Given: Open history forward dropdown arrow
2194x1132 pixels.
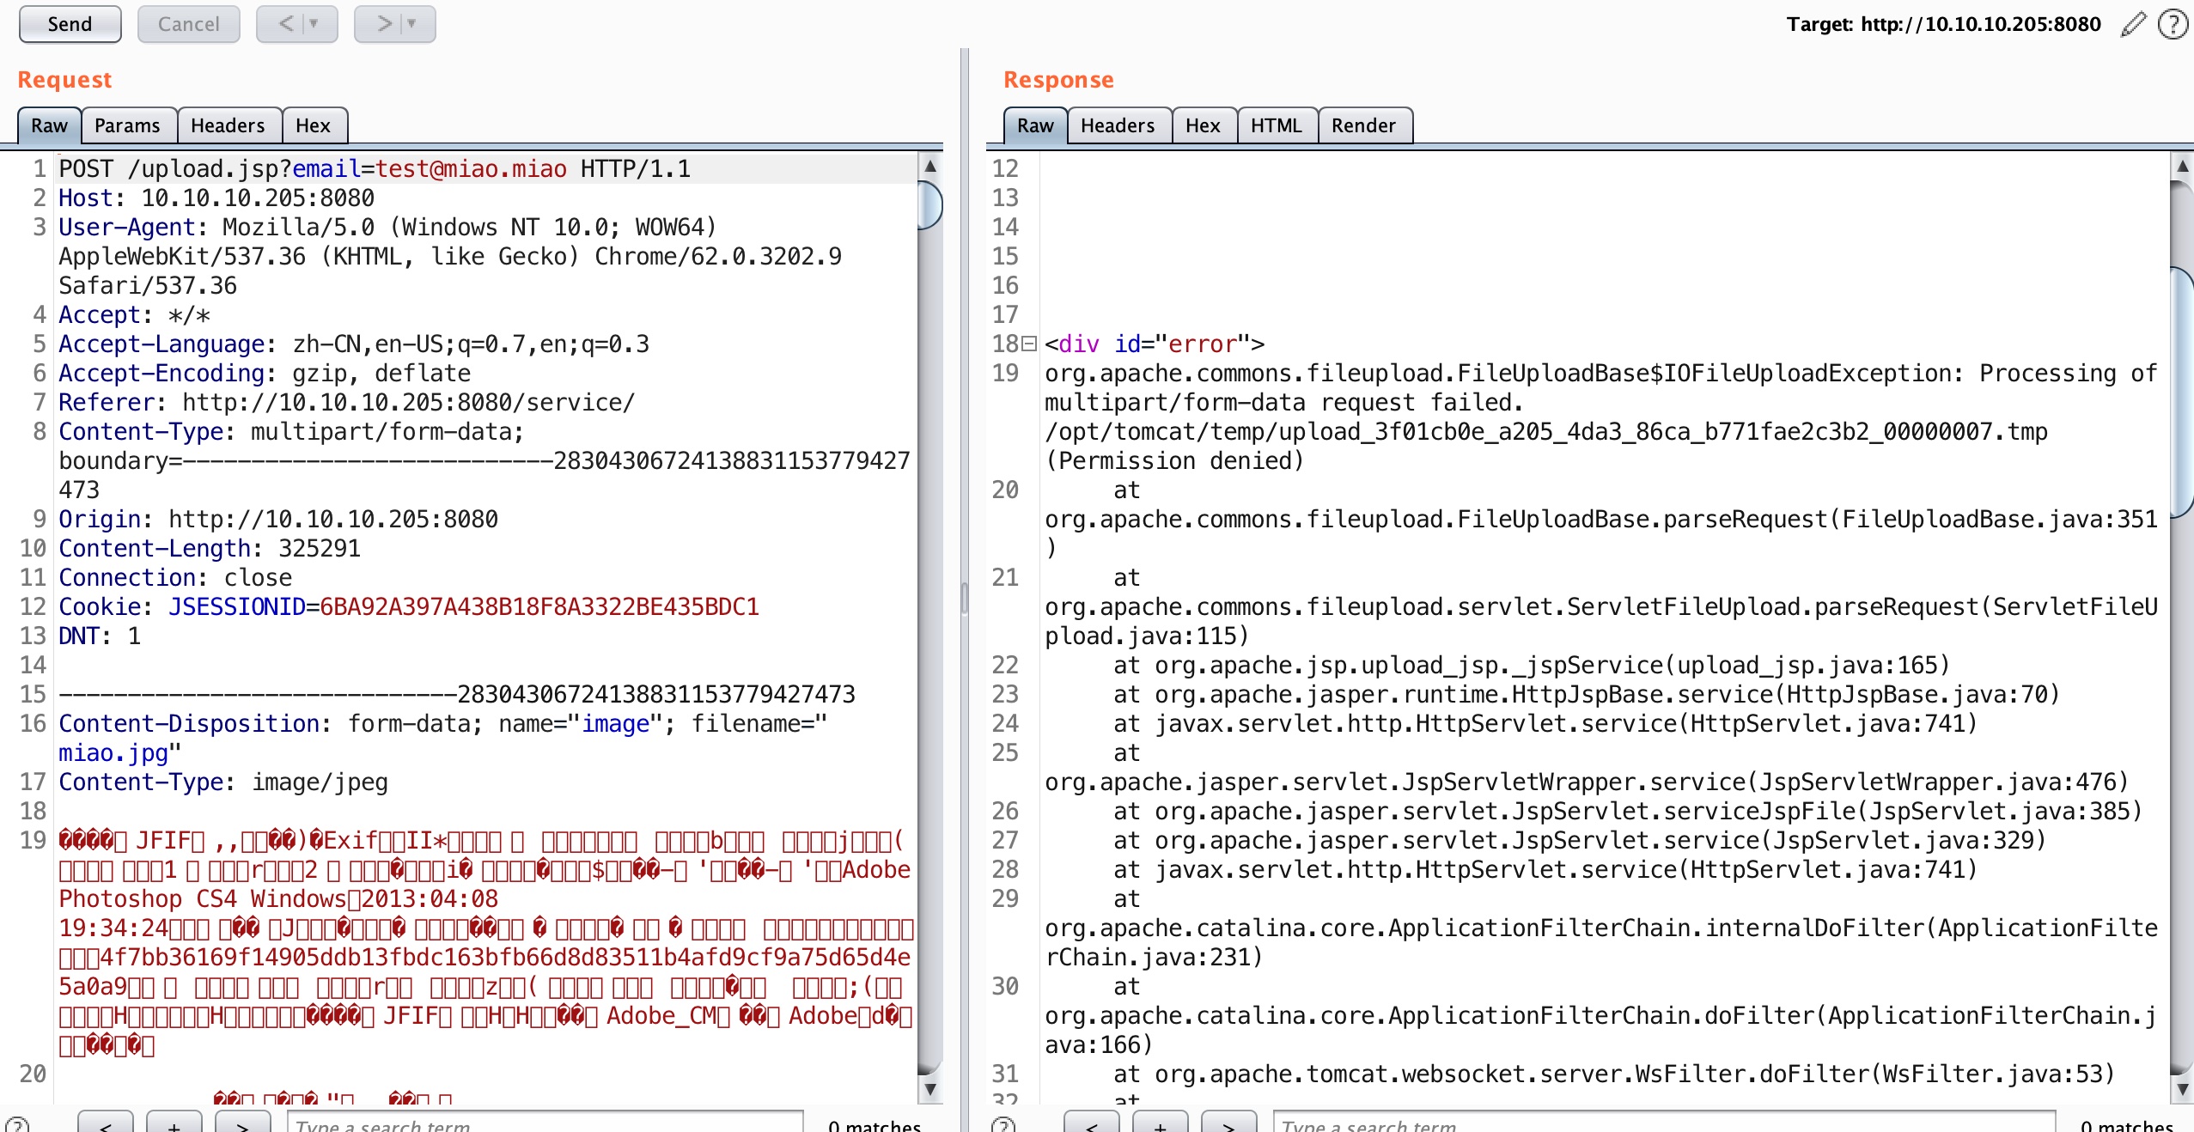Looking at the screenshot, I should tap(411, 24).
